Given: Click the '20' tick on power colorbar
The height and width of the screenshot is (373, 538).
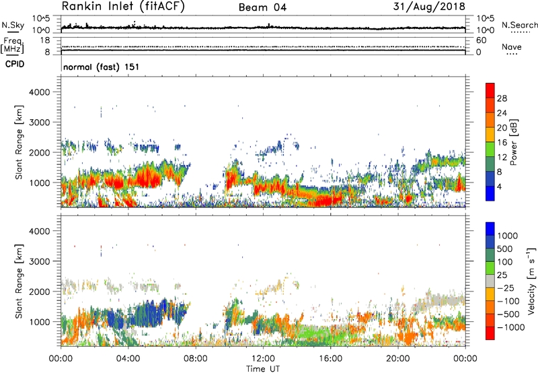Looking at the screenshot, I should (502, 128).
